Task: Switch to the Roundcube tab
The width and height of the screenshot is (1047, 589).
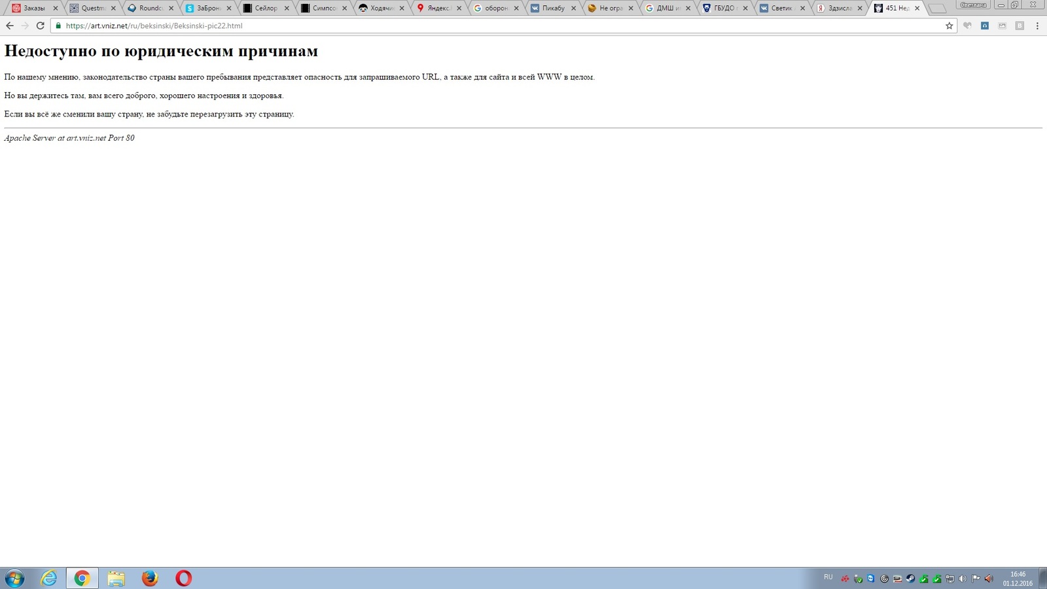Action: point(151,8)
